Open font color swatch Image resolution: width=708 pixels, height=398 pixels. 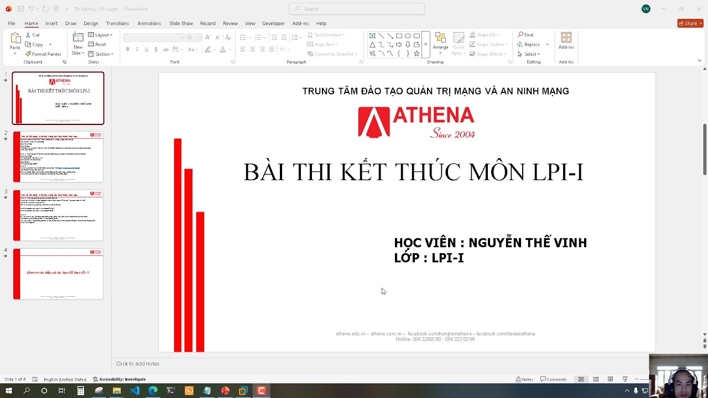pyautogui.click(x=222, y=49)
